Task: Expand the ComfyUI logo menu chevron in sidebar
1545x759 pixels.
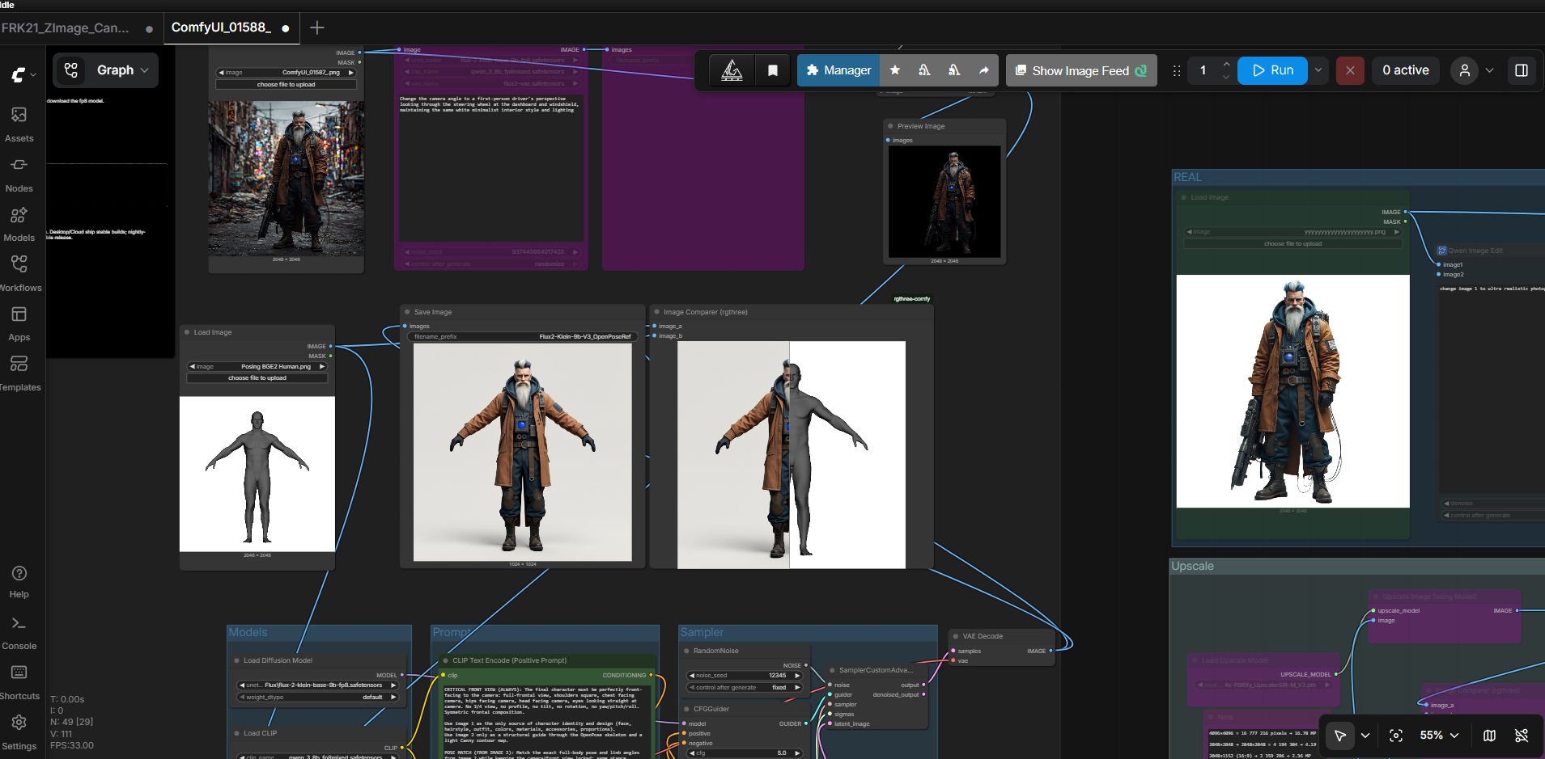Action: 33,75
